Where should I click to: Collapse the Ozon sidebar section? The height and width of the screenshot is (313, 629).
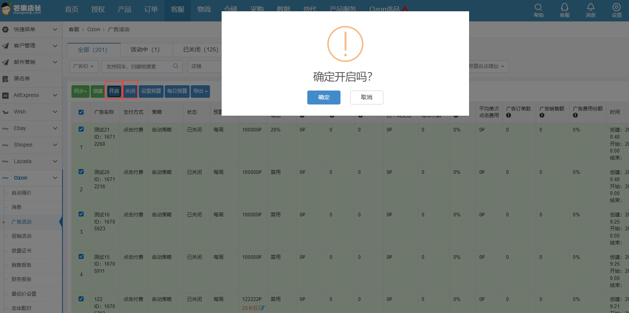tap(55, 178)
